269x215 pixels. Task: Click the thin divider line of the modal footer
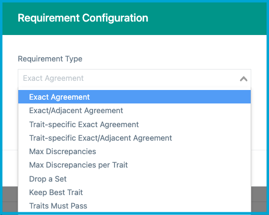[259, 150]
